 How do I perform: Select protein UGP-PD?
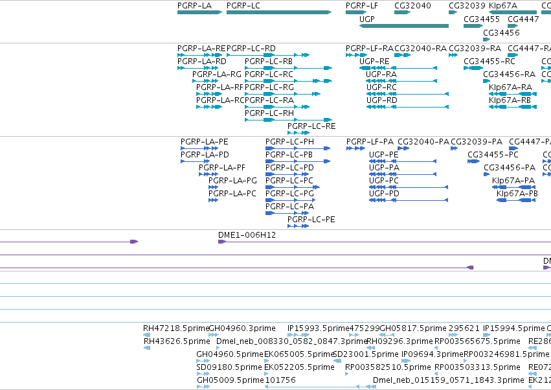point(409,200)
